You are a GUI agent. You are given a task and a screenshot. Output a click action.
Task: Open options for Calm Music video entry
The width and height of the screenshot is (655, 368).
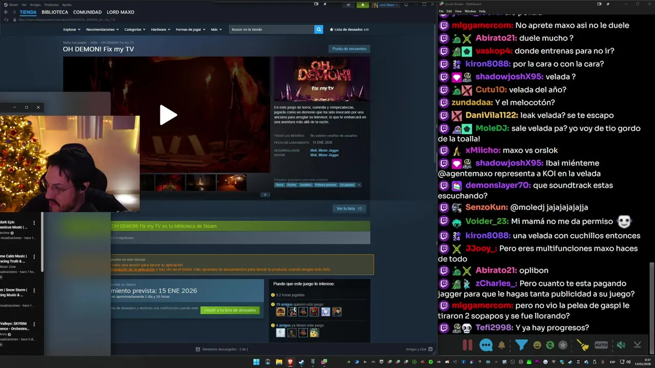34,257
